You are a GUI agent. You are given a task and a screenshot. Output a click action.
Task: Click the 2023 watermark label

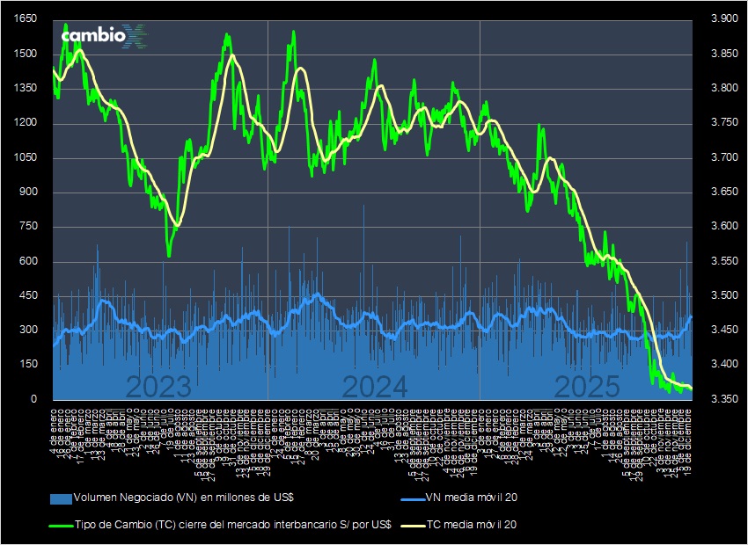[160, 385]
